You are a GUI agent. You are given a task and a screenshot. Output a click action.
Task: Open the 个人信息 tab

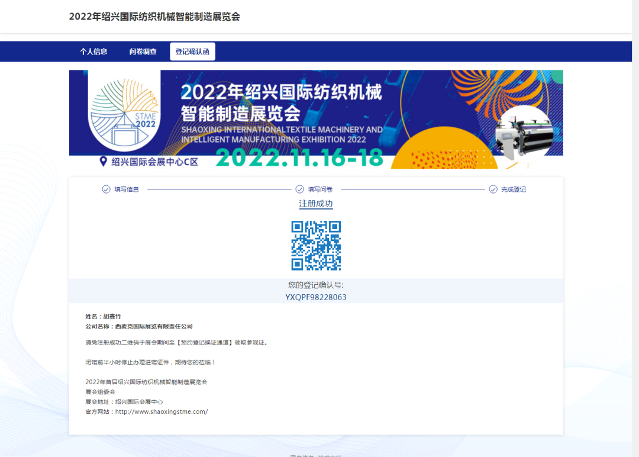point(93,52)
